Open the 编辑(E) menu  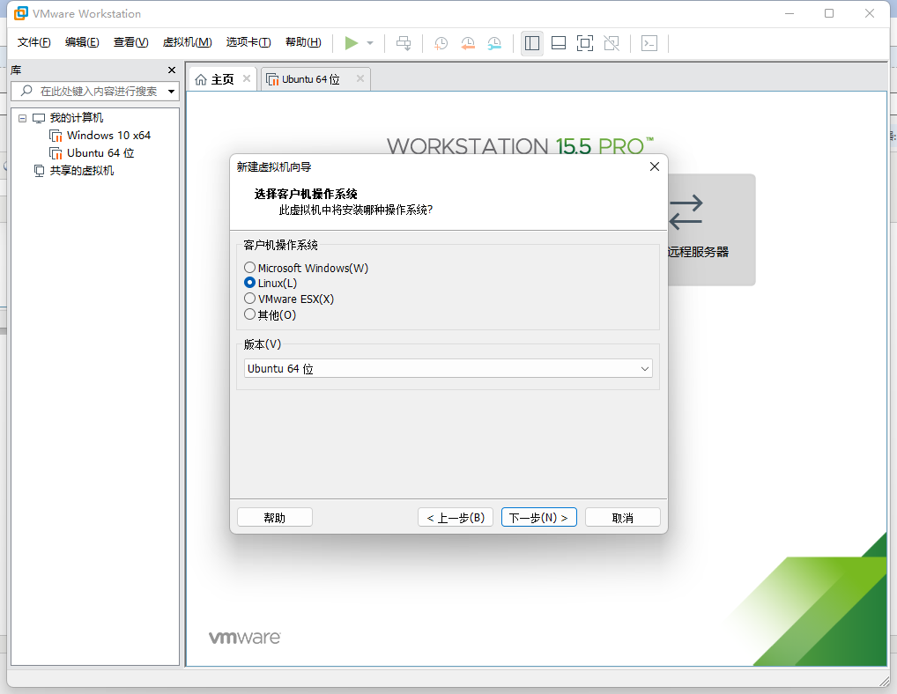pyautogui.click(x=82, y=42)
